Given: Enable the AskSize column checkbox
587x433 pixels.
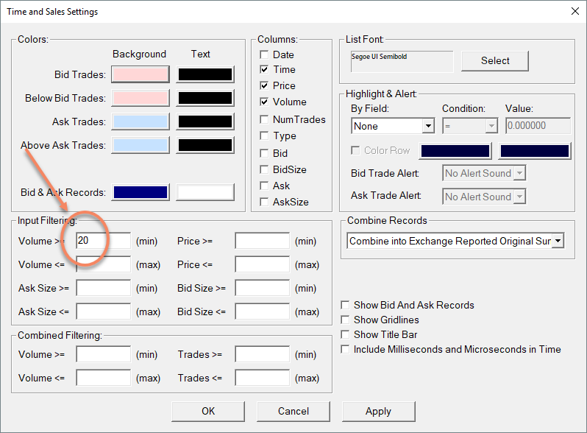Looking at the screenshot, I should click(x=264, y=202).
